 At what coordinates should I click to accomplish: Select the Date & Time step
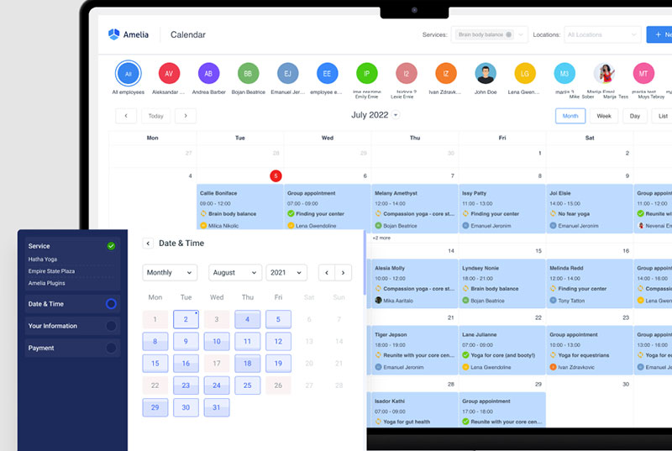[x=72, y=304]
